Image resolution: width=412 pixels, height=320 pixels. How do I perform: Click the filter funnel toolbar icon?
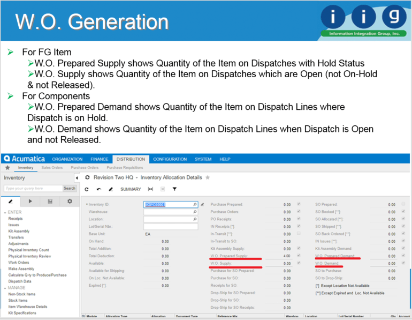174,189
